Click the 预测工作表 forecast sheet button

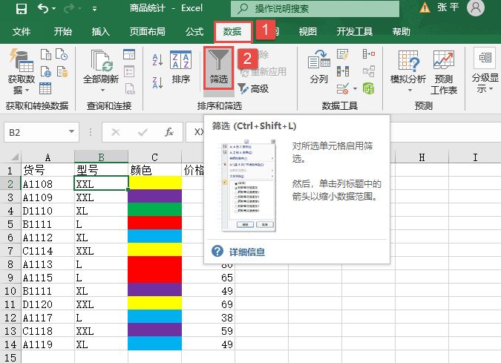[x=444, y=72]
